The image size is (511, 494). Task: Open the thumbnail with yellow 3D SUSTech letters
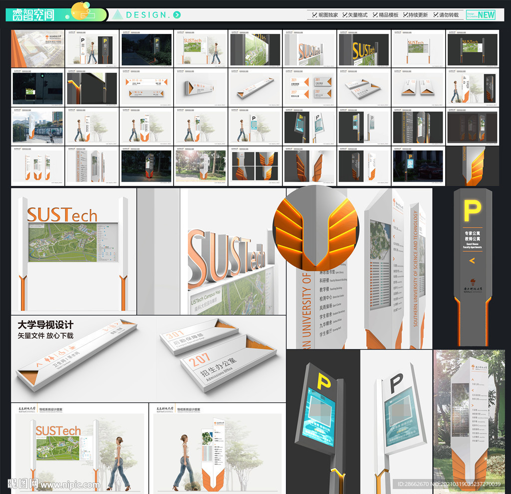click(x=364, y=48)
